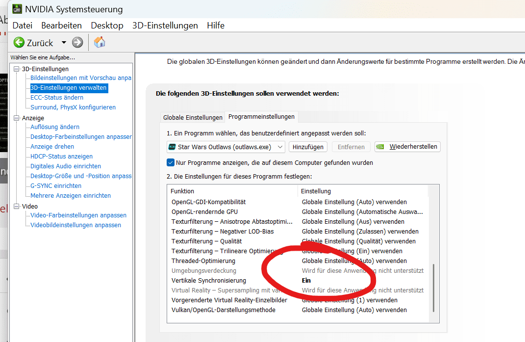Click the grey forward arrow icon
This screenshot has height=342, width=525.
pos(77,43)
